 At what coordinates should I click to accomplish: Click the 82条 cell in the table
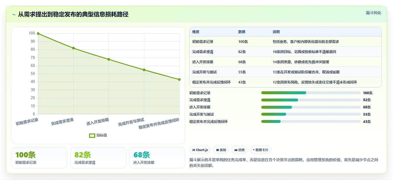(x=253, y=52)
